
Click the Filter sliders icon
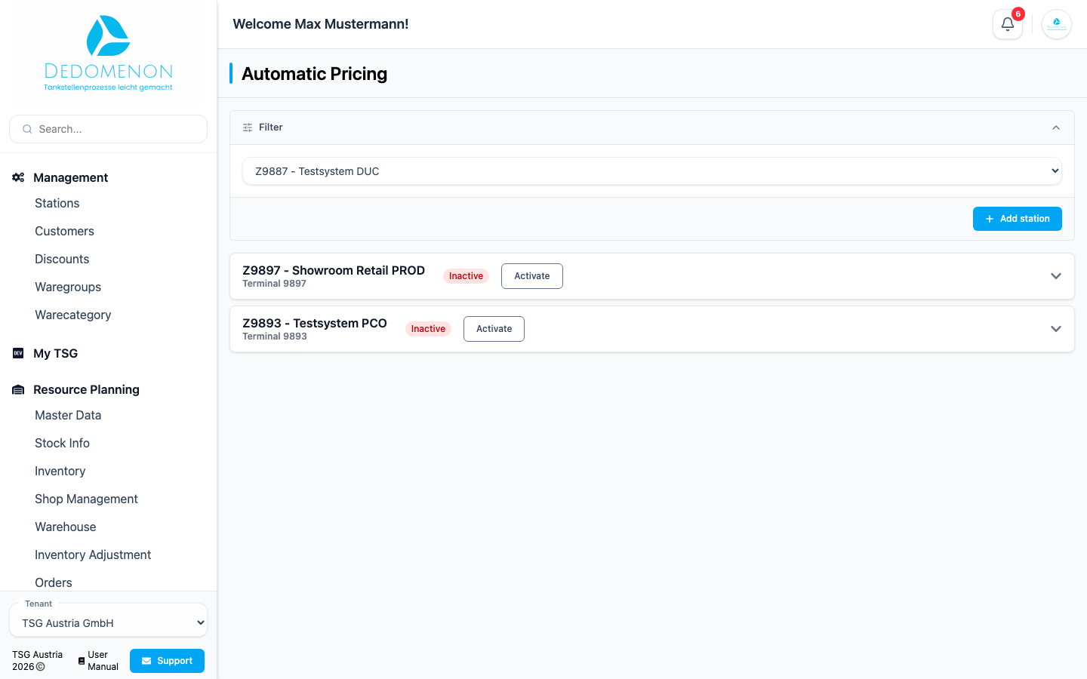point(248,128)
